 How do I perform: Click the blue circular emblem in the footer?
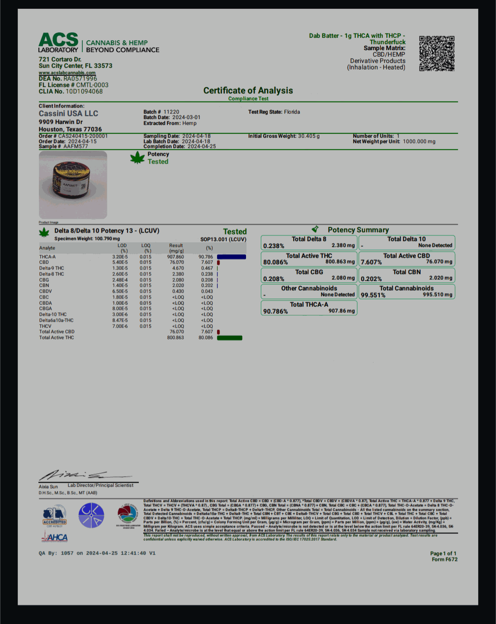[x=91, y=515]
